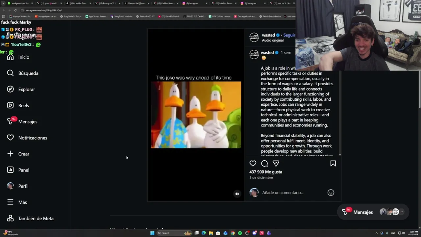421x237 pixels.
Task: Open Twitch Emote Resizer bookmark
Action: [270, 16]
